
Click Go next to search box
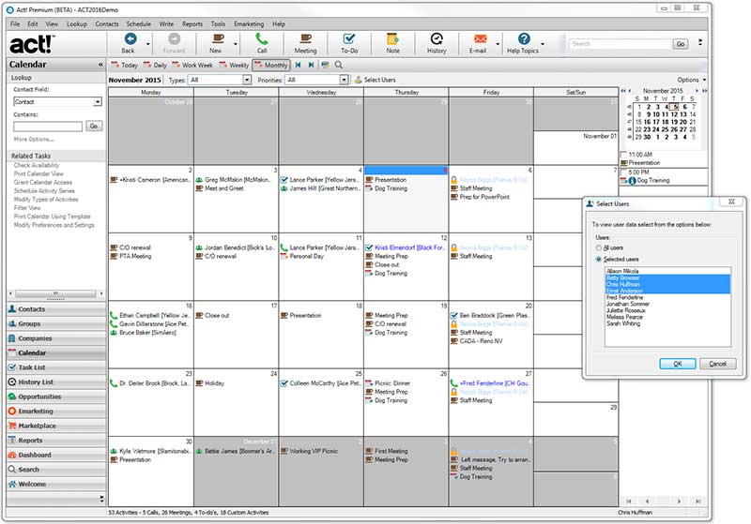pyautogui.click(x=681, y=44)
